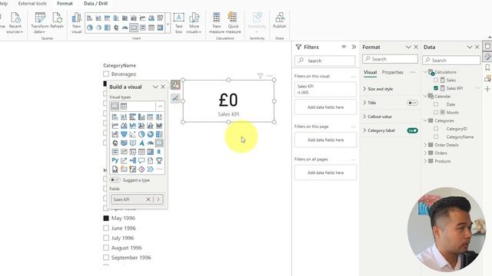Select the line chart visual type
The image size is (492, 276).
coord(115,126)
